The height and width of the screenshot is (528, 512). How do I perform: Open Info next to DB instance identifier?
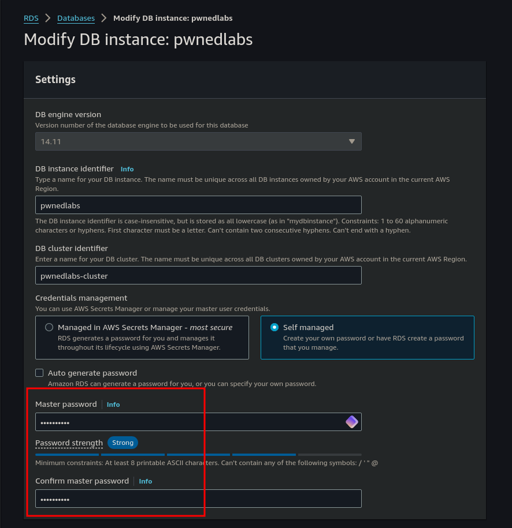(127, 169)
